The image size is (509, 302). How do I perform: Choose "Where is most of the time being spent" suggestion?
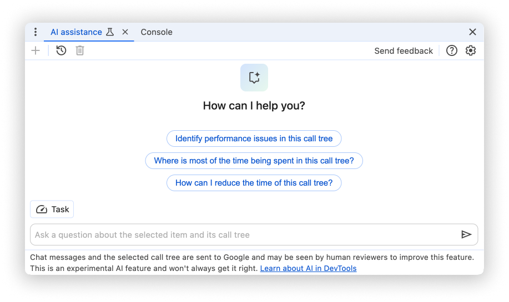254,161
